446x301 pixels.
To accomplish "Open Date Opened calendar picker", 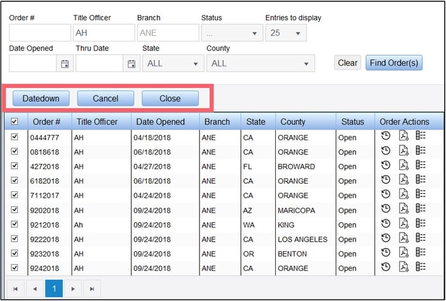I will coord(65,64).
